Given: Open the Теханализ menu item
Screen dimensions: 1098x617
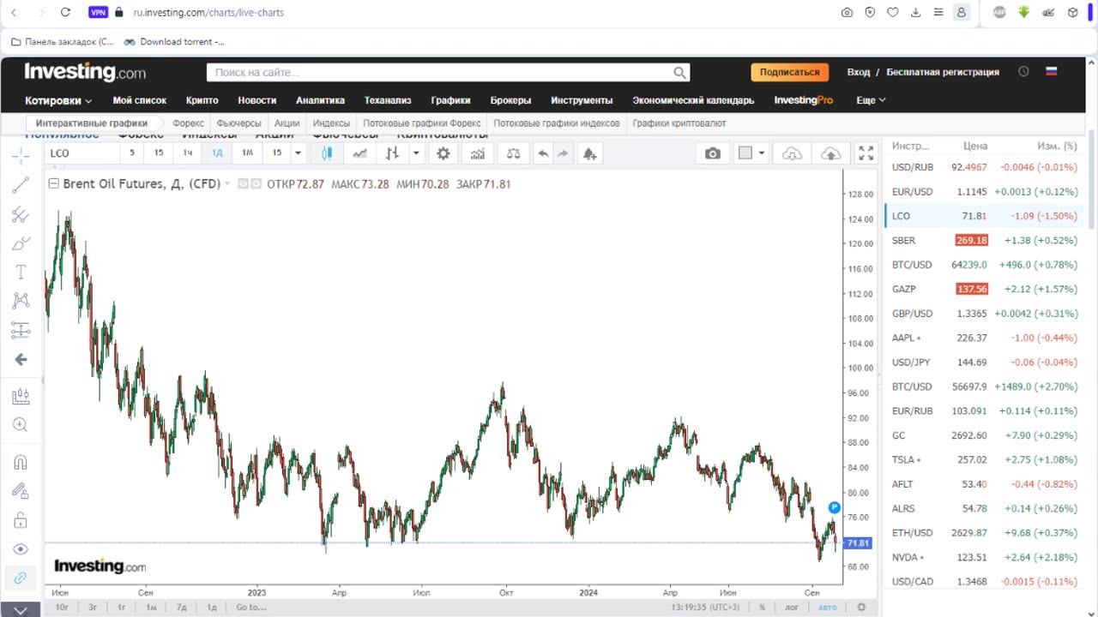Looking at the screenshot, I should coord(388,100).
